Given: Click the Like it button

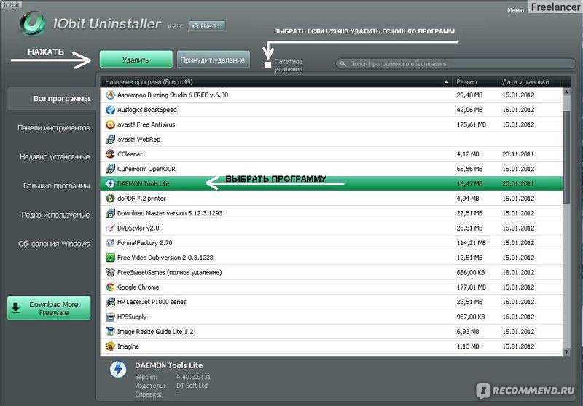Looking at the screenshot, I should click(x=207, y=26).
